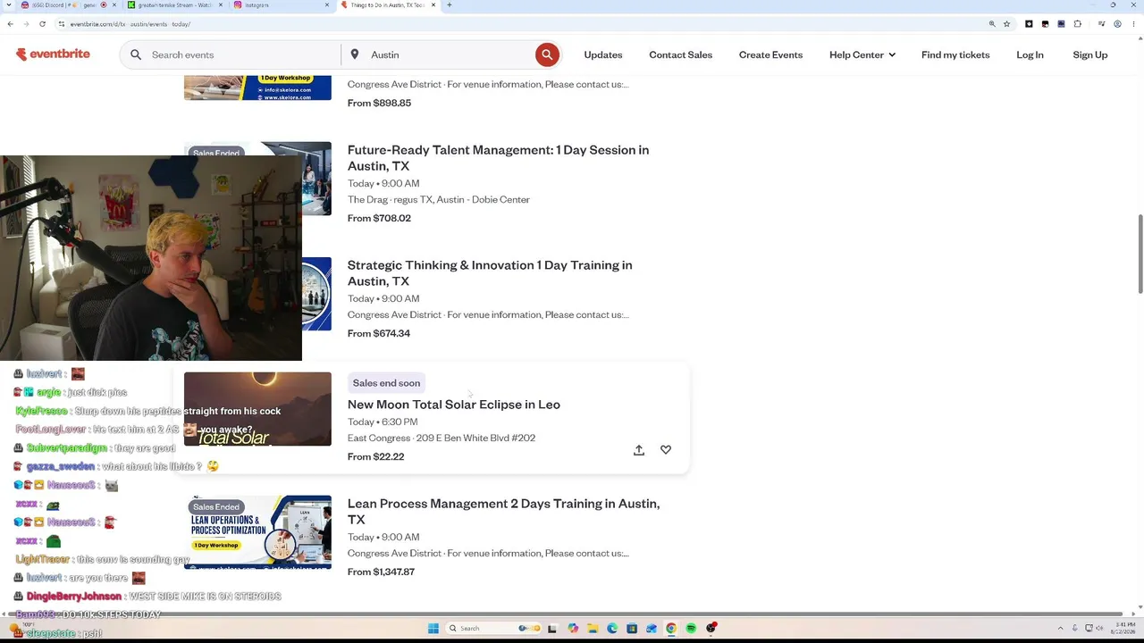Viewport: 1144px width, 643px height.
Task: Click the 'Sales end soon' badge
Action: [x=386, y=383]
